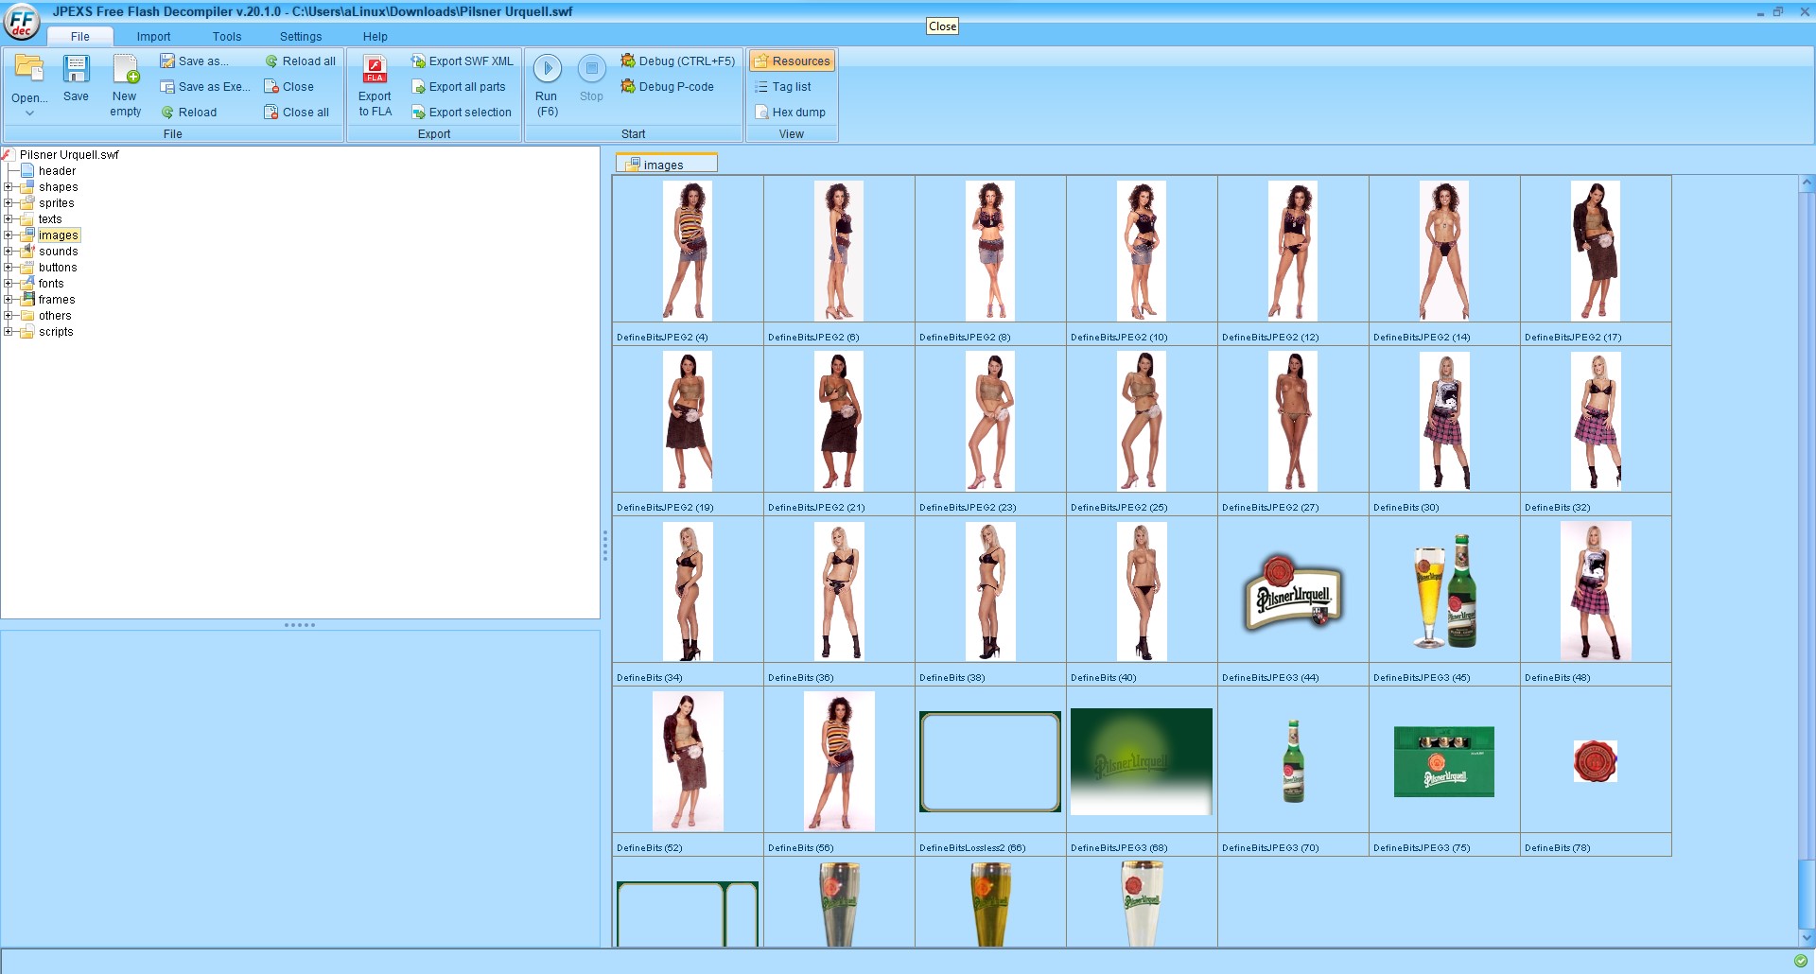The height and width of the screenshot is (974, 1816).
Task: Click Save as Exe... option
Action: click(x=205, y=87)
